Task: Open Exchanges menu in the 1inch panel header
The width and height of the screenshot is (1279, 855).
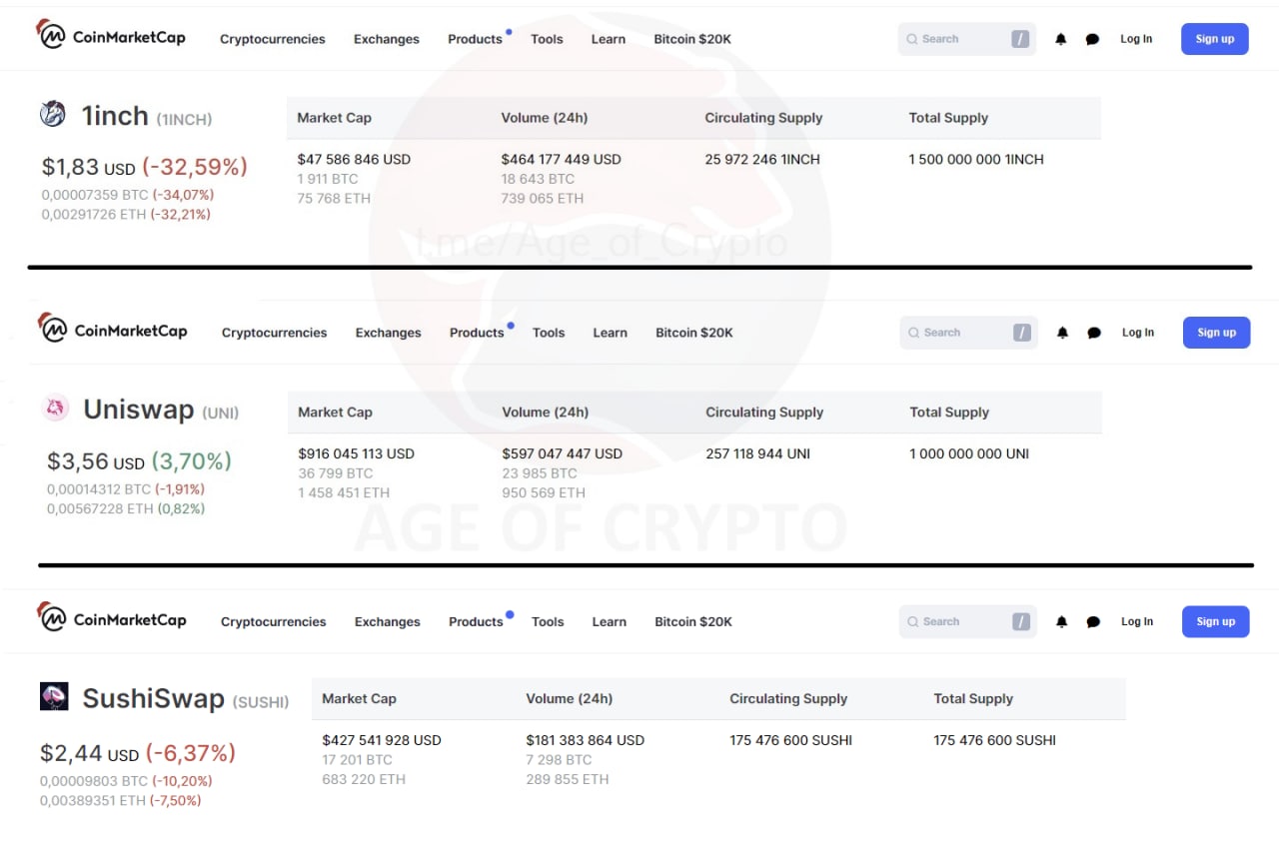Action: [x=387, y=39]
